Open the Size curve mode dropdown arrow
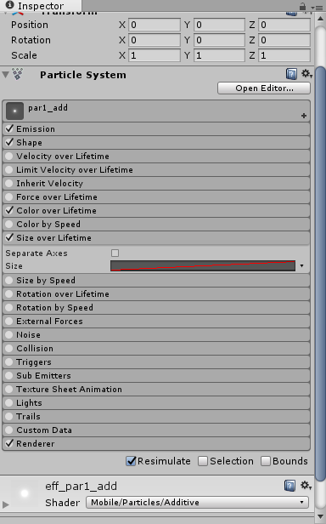The width and height of the screenshot is (326, 524). tap(301, 266)
